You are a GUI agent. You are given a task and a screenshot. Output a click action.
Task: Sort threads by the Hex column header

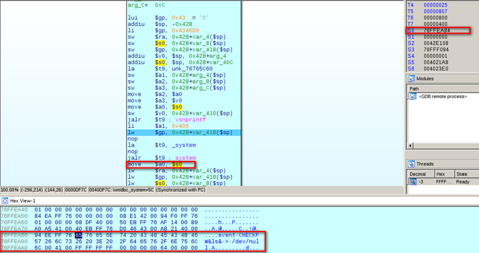[x=441, y=174]
